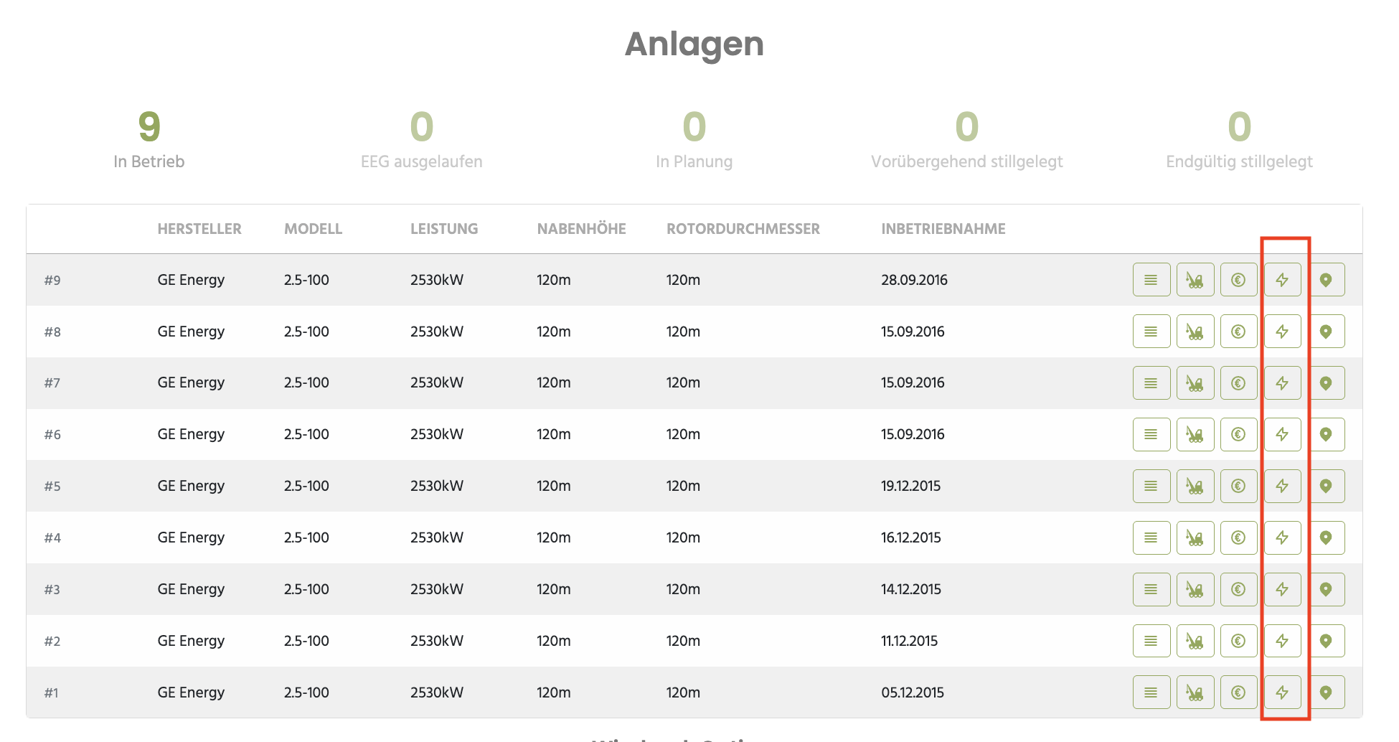Viewport: 1399px width, 742px height.
Task: Open the euro coin icon in row #8
Action: (x=1238, y=332)
